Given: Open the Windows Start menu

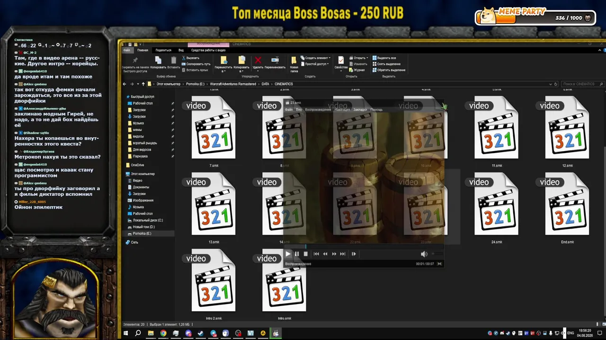Looking at the screenshot, I should (126, 333).
